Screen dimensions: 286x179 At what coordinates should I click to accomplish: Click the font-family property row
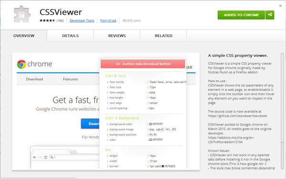(x=146, y=82)
